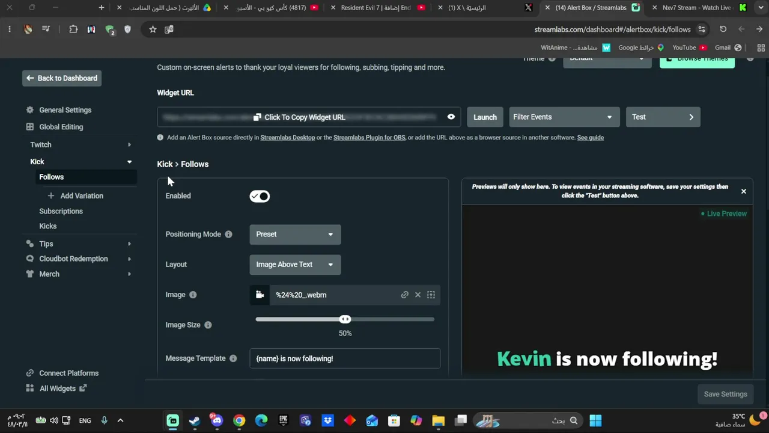Image resolution: width=769 pixels, height=433 pixels.
Task: Open the Subscriptions alert settings
Action: point(61,211)
